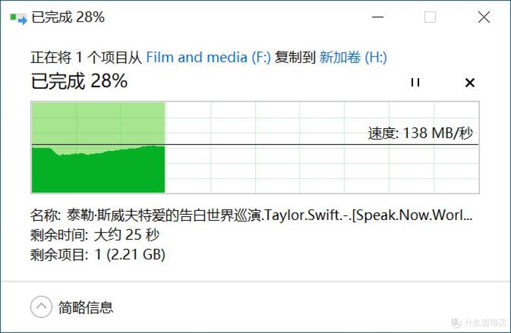Pause the file copy operation
The height and width of the screenshot is (333, 511).
pyautogui.click(x=415, y=82)
